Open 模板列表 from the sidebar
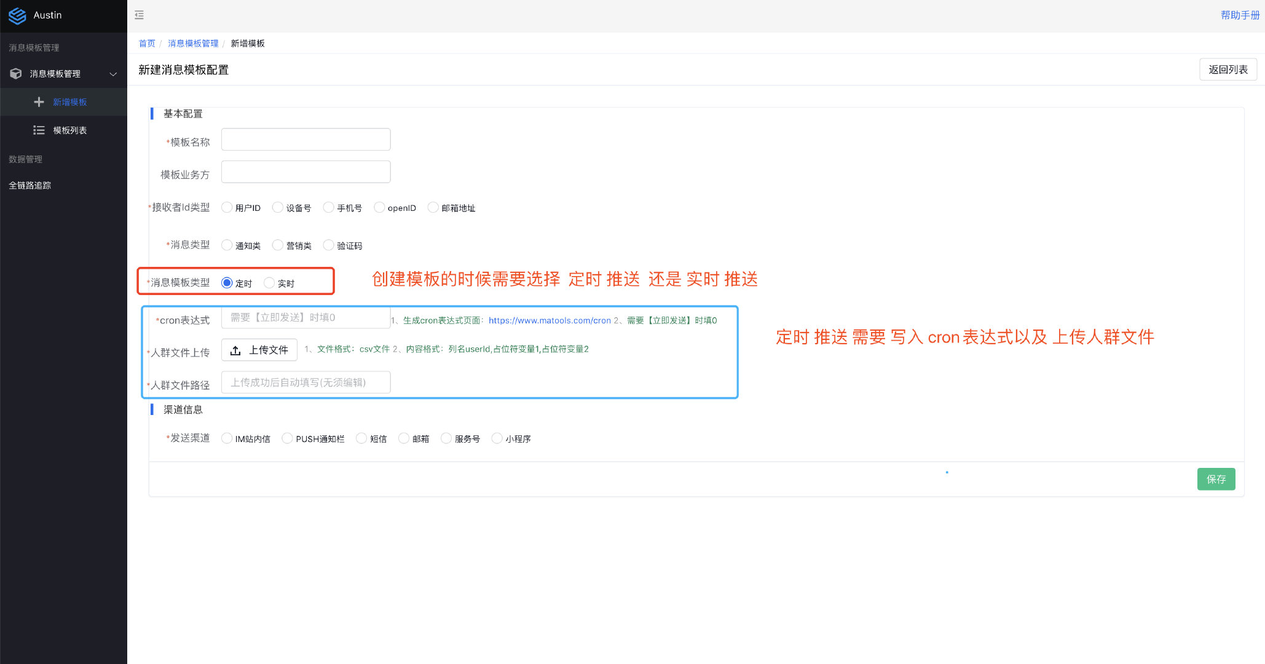The height and width of the screenshot is (664, 1265). (x=69, y=130)
